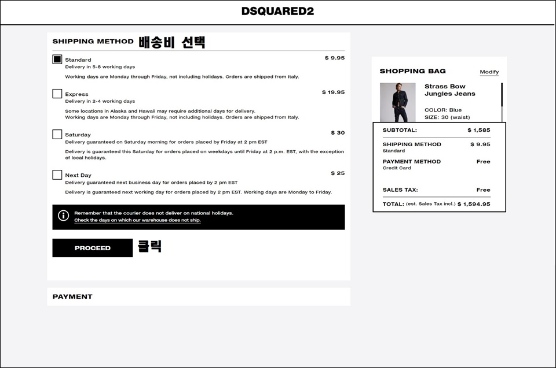Click the SUBTOTAL $ 1,585 amount

tap(479, 130)
